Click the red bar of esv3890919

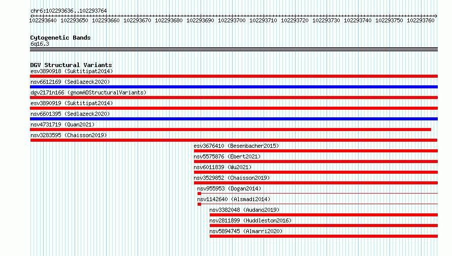pos(234,108)
